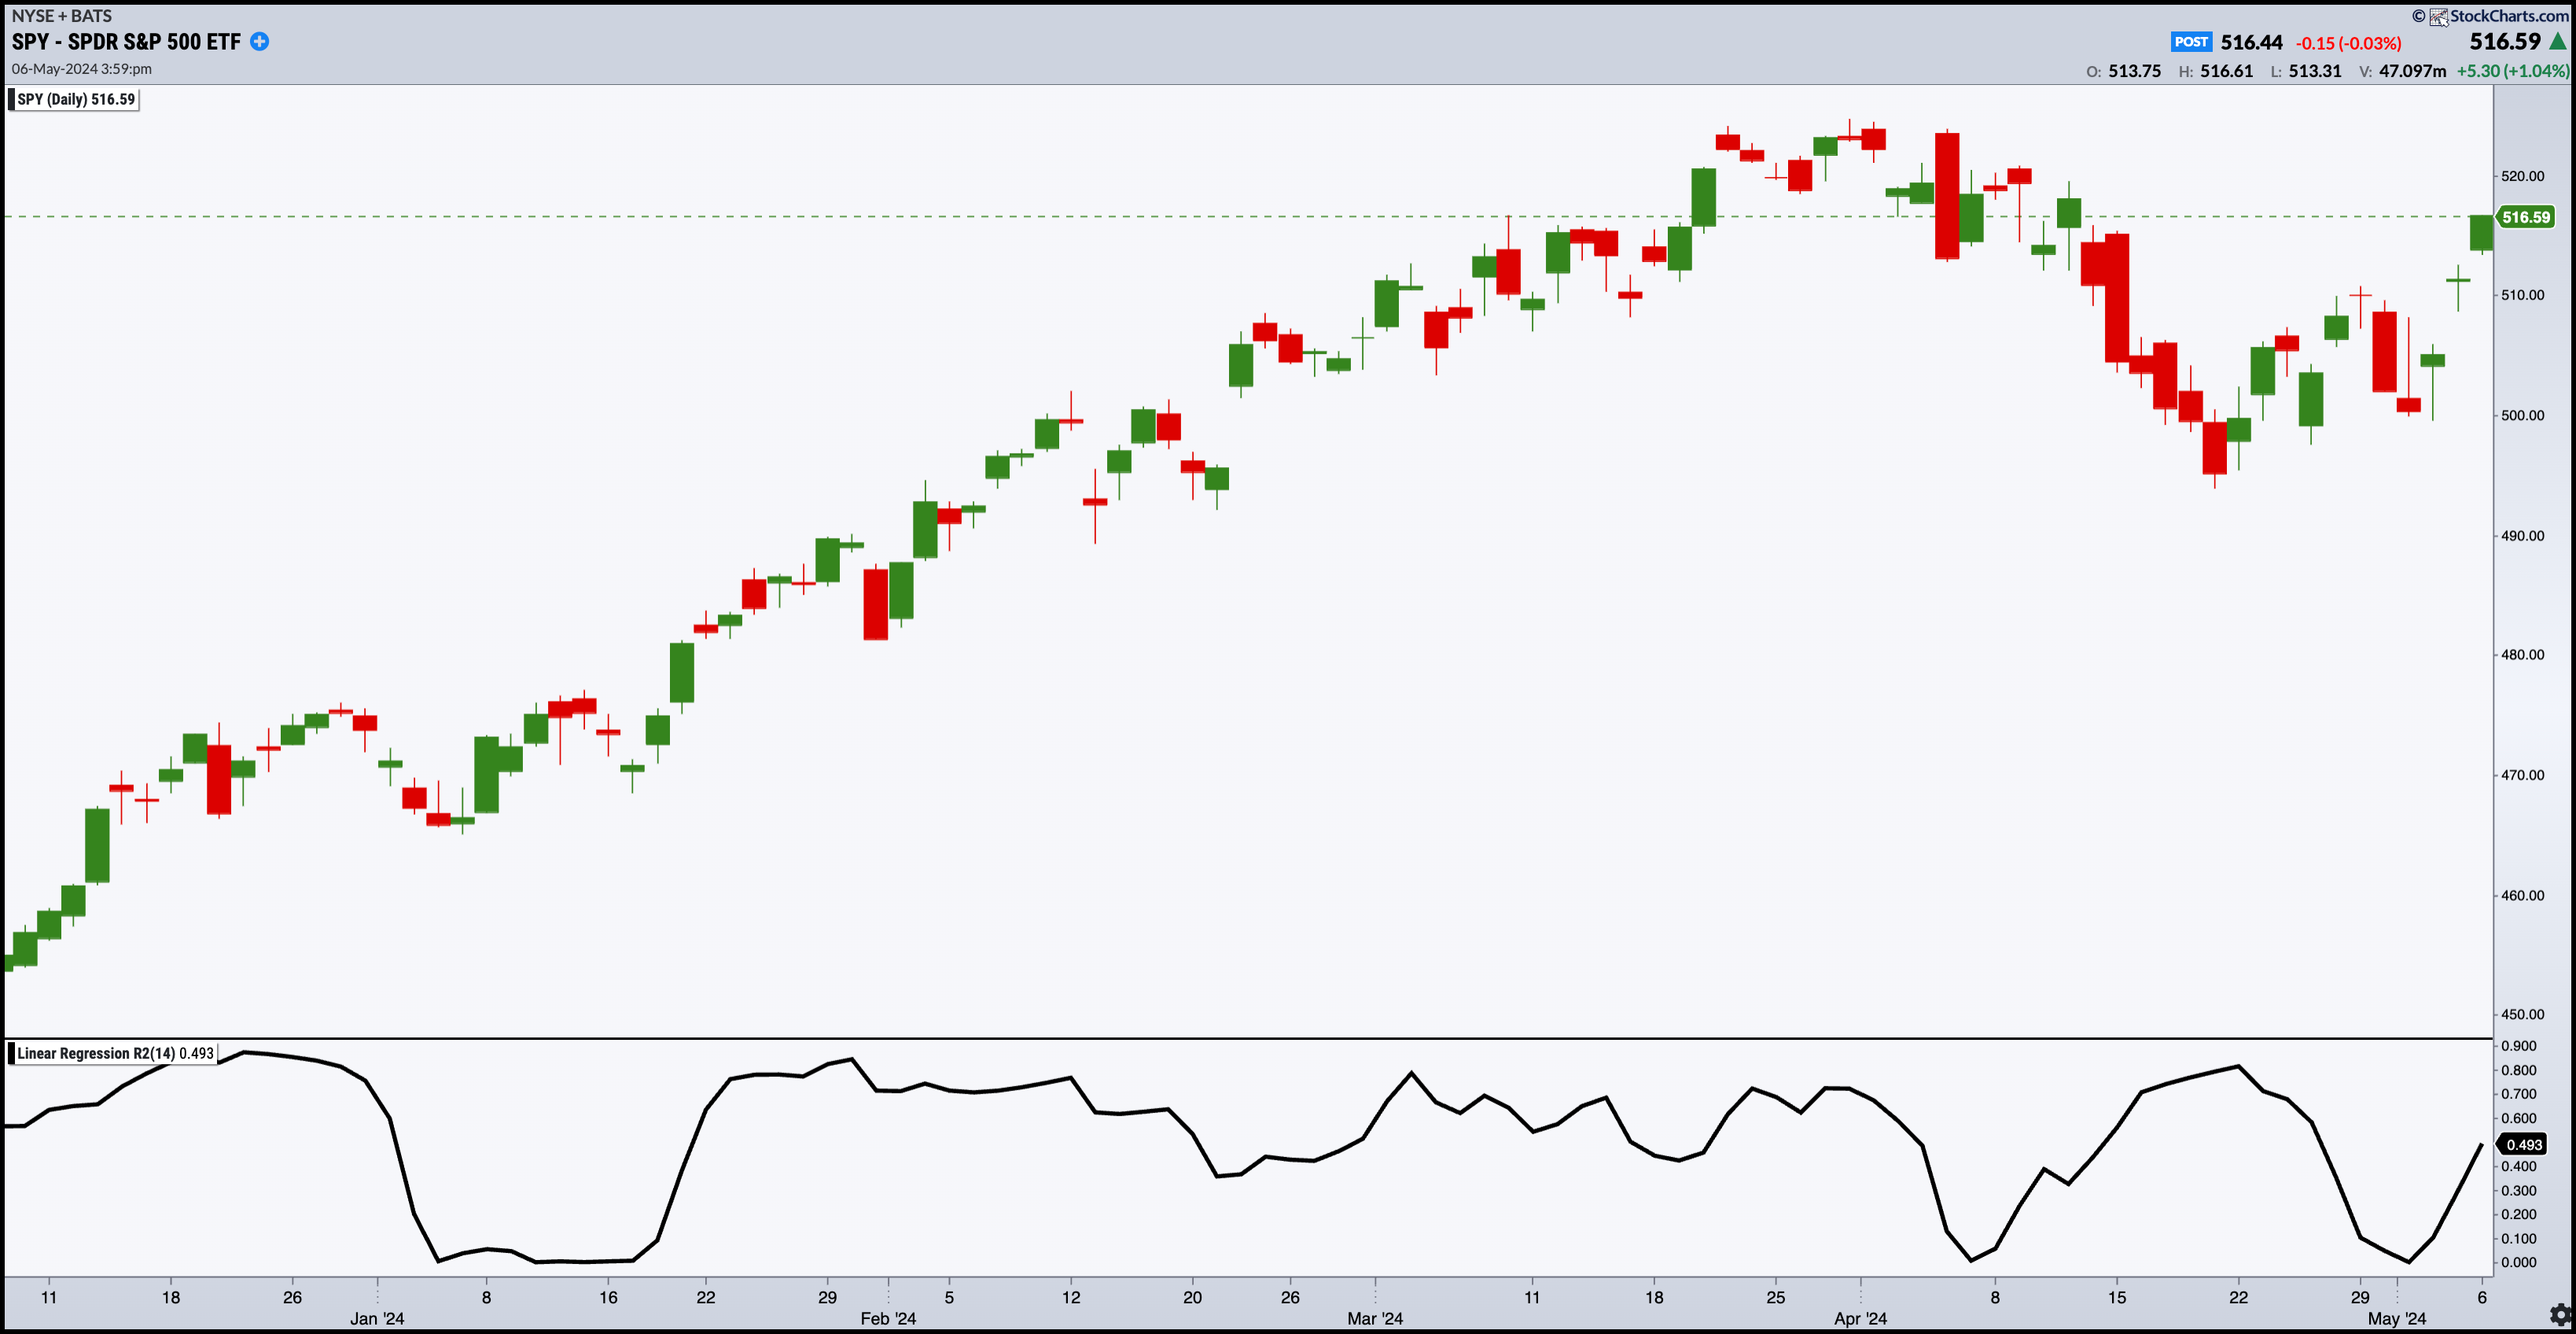Expand the NYSE + BATS exchange label
Image resolution: width=2576 pixels, height=1334 pixels.
click(60, 15)
